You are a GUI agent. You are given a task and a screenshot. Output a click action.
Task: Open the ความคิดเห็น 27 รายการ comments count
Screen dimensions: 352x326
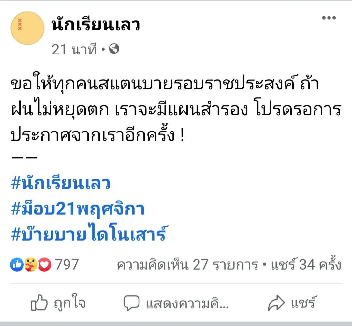[187, 265]
